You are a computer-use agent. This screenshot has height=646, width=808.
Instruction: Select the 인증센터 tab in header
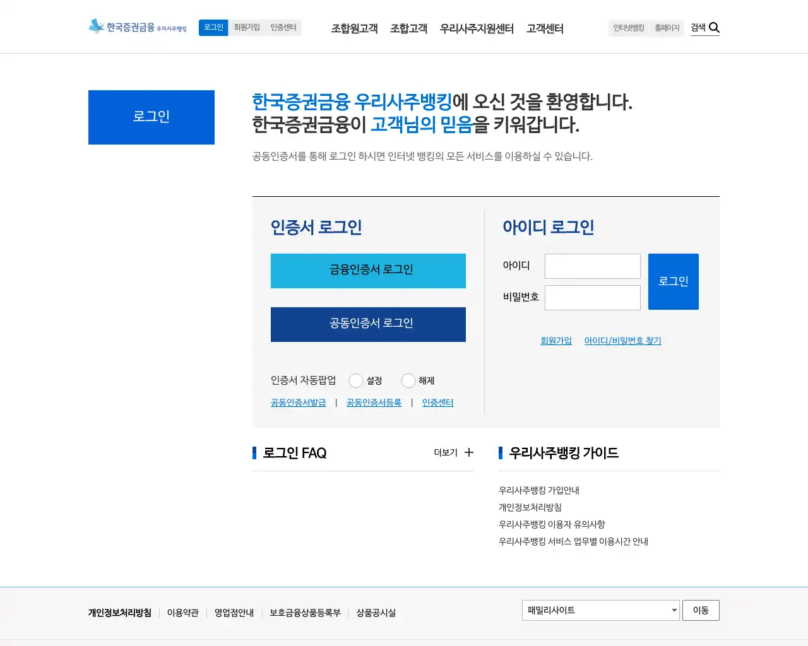tap(283, 27)
